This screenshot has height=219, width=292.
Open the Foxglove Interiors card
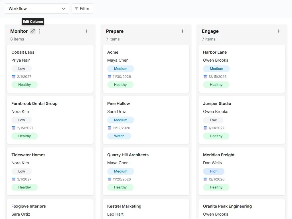(x=50, y=209)
